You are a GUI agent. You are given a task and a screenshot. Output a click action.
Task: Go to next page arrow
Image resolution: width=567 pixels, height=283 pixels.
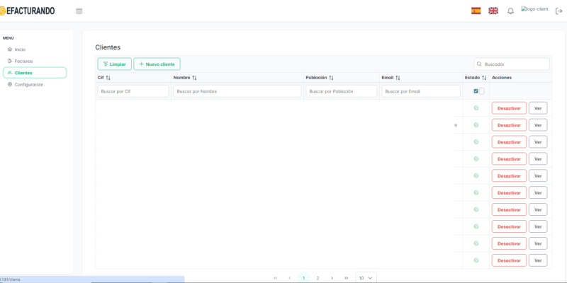[332, 278]
